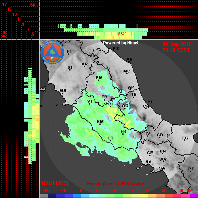Click the 17 Km height scale label
The height and width of the screenshot is (198, 198).
(x=4, y=4)
